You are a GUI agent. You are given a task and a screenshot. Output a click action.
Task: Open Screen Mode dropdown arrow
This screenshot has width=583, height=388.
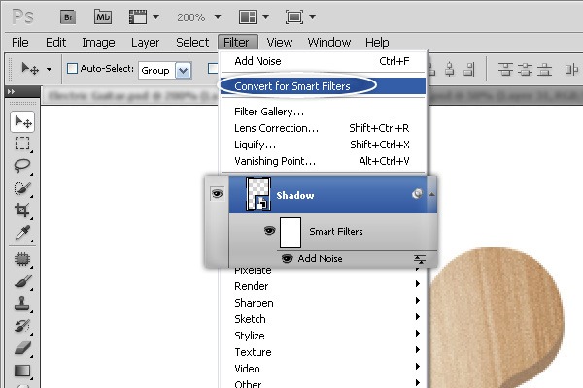(312, 17)
